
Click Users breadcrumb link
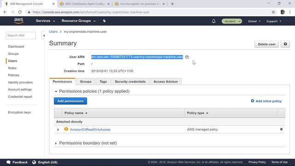[53, 32]
